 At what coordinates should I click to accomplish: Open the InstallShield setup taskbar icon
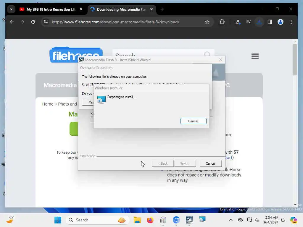tap(189, 220)
